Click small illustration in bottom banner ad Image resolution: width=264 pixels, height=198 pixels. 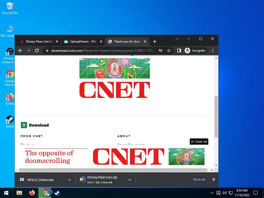click(x=187, y=156)
